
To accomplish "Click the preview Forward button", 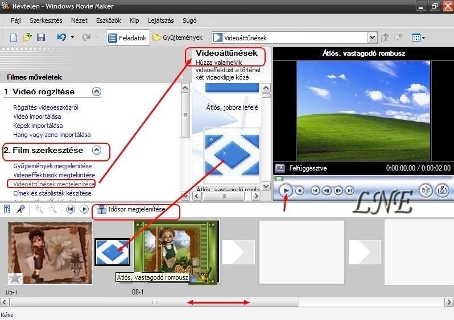I will click(x=350, y=190).
